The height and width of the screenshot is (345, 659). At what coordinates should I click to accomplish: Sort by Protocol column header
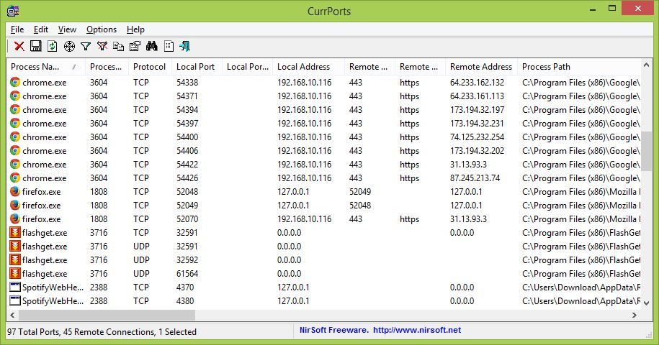150,67
